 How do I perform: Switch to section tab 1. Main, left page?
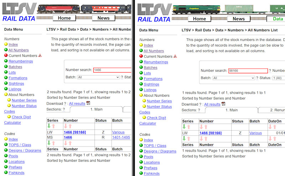click(97, 109)
